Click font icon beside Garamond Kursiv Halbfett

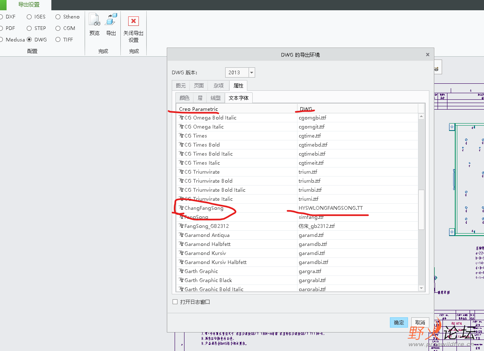(181, 262)
